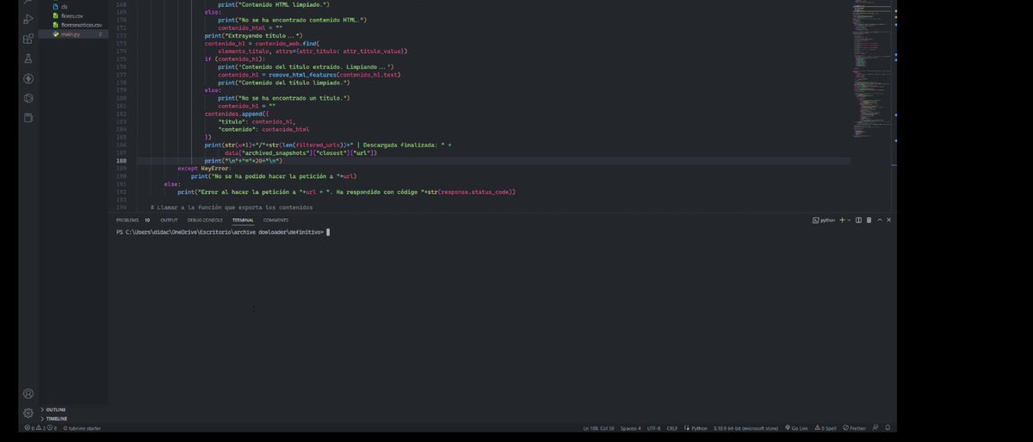Click inside the terminal prompt line
1033x442 pixels.
tap(223, 232)
